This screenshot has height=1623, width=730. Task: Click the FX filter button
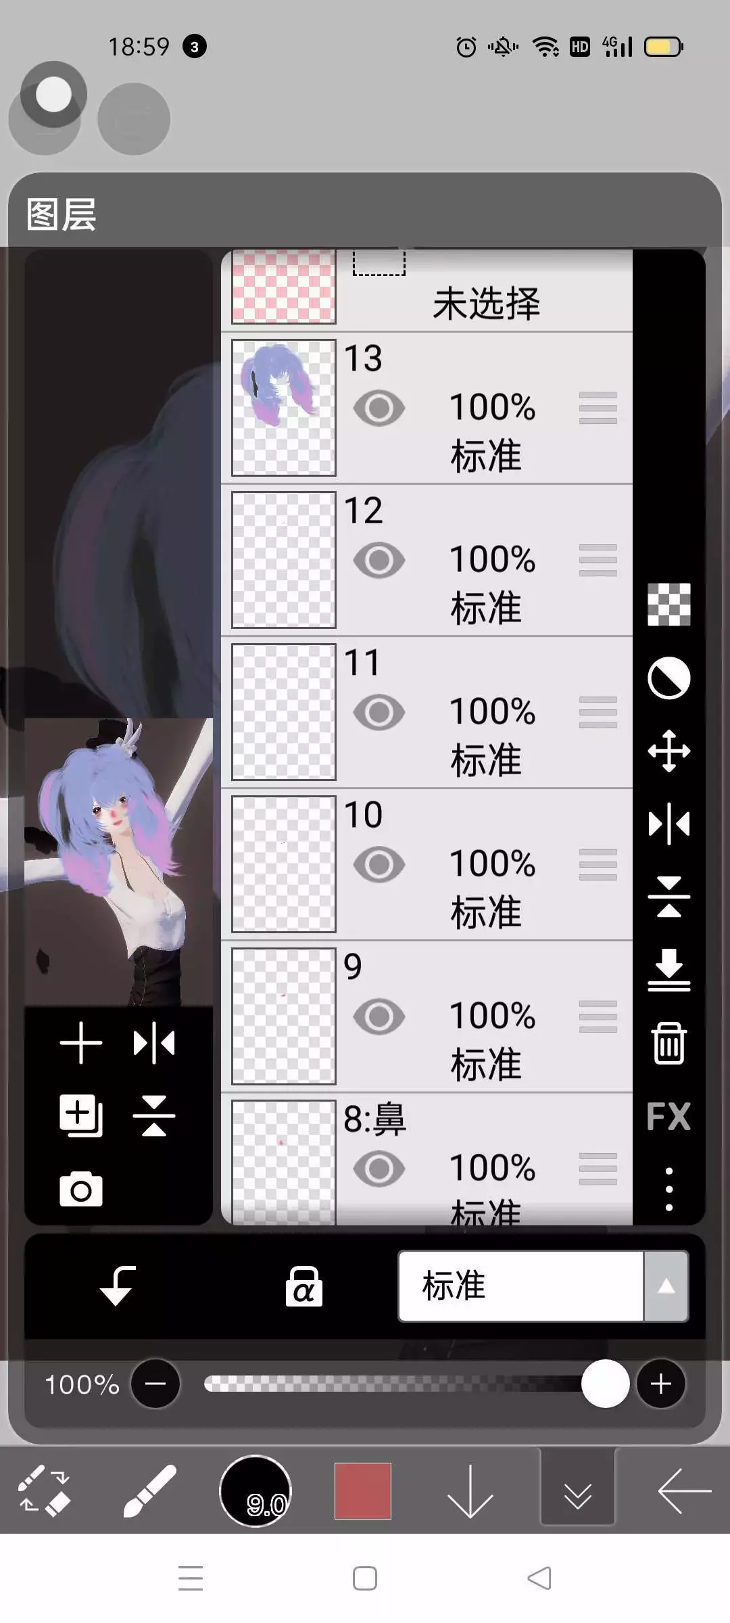[668, 1116]
